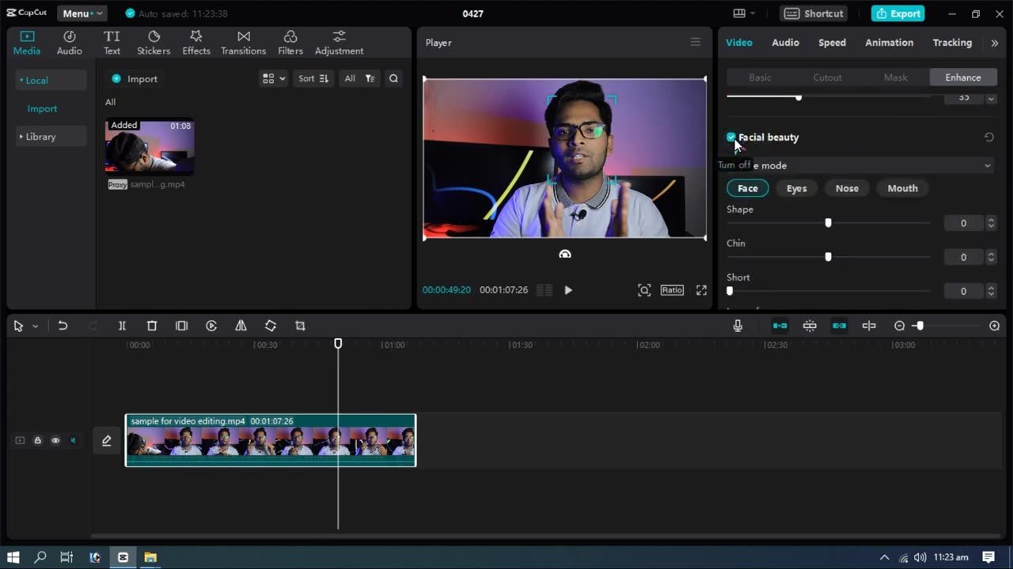Open the player hamburger menu
1013x569 pixels.
[x=696, y=42]
